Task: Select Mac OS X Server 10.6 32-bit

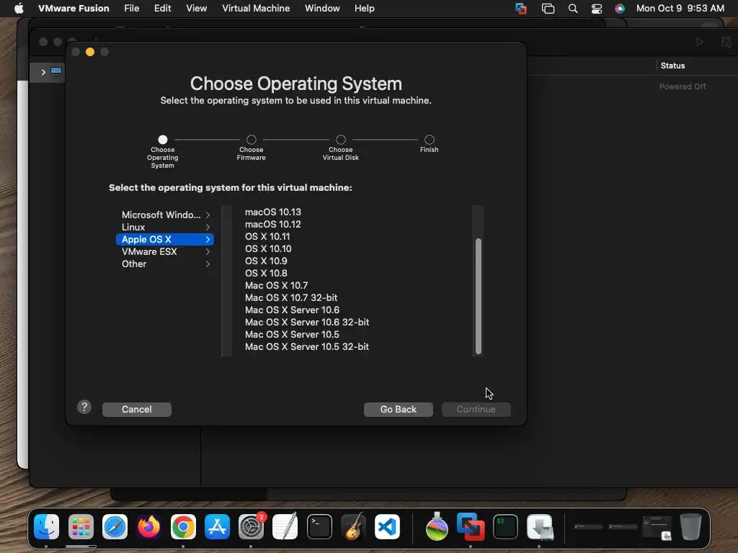Action: pos(307,322)
